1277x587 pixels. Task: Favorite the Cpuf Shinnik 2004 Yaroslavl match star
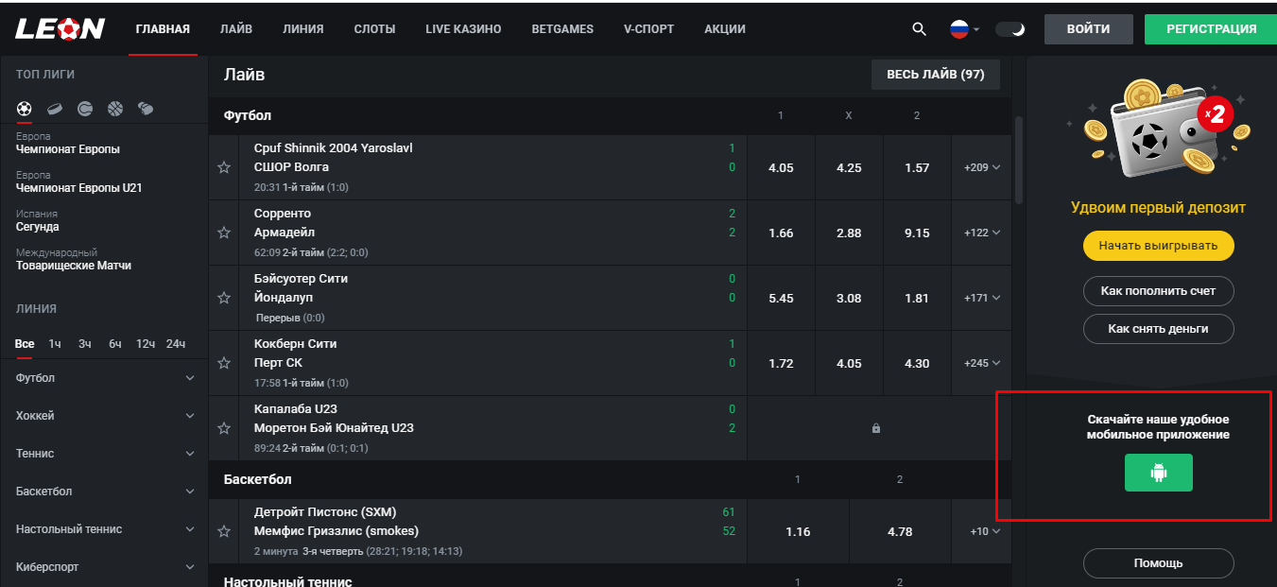tap(224, 167)
